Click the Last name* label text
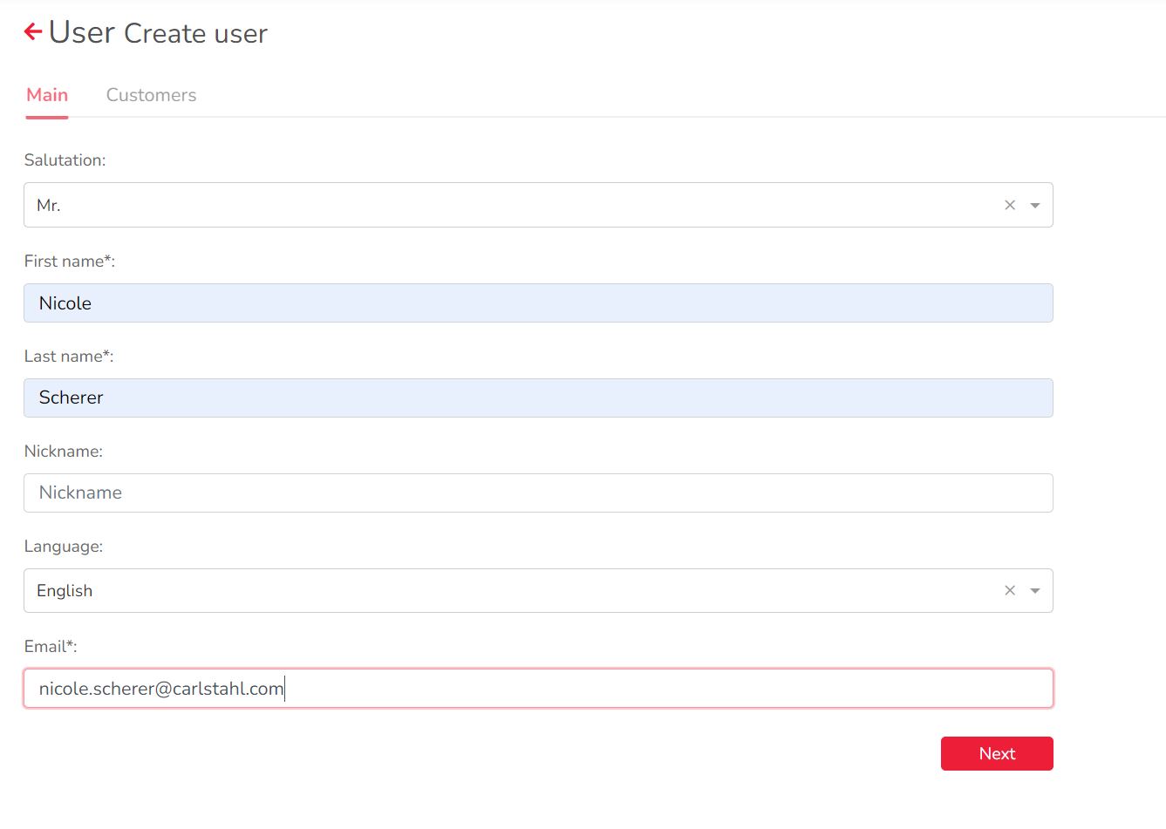The height and width of the screenshot is (829, 1166). [68, 357]
